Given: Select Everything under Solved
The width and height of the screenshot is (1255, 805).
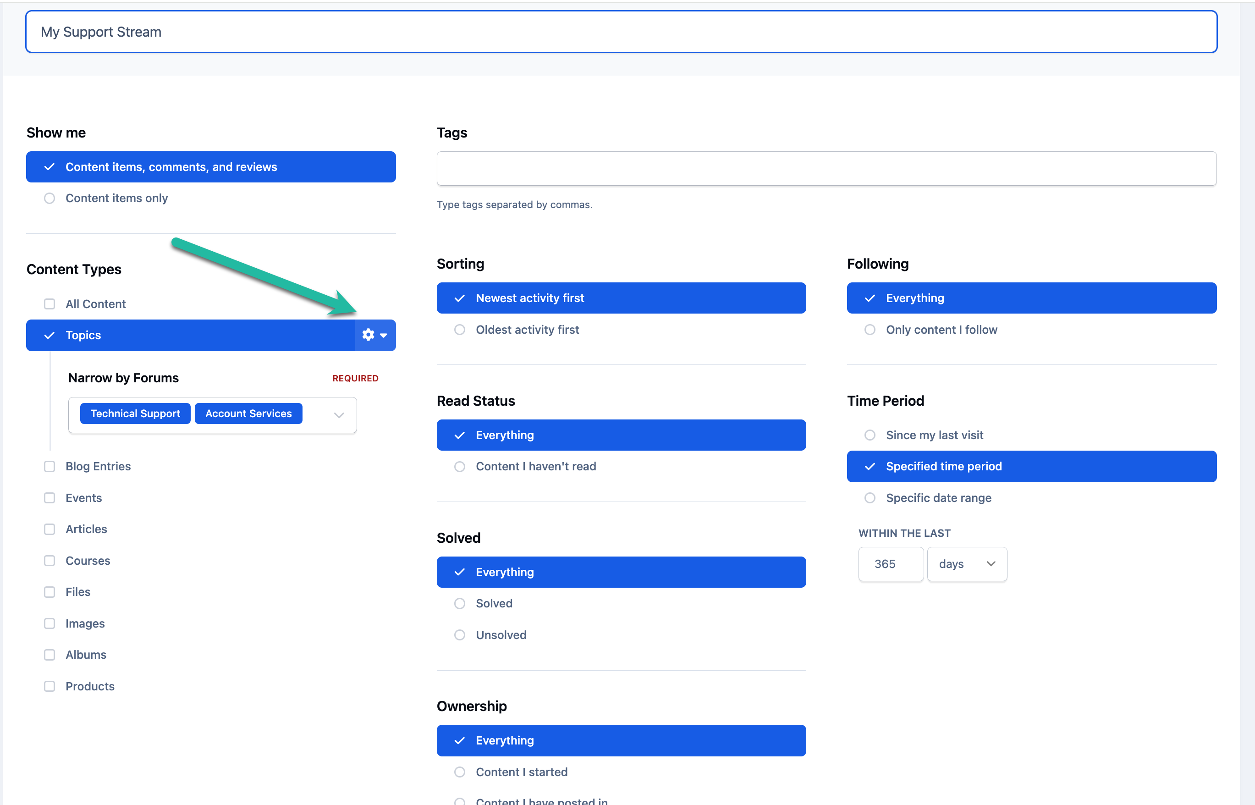Looking at the screenshot, I should pos(621,572).
